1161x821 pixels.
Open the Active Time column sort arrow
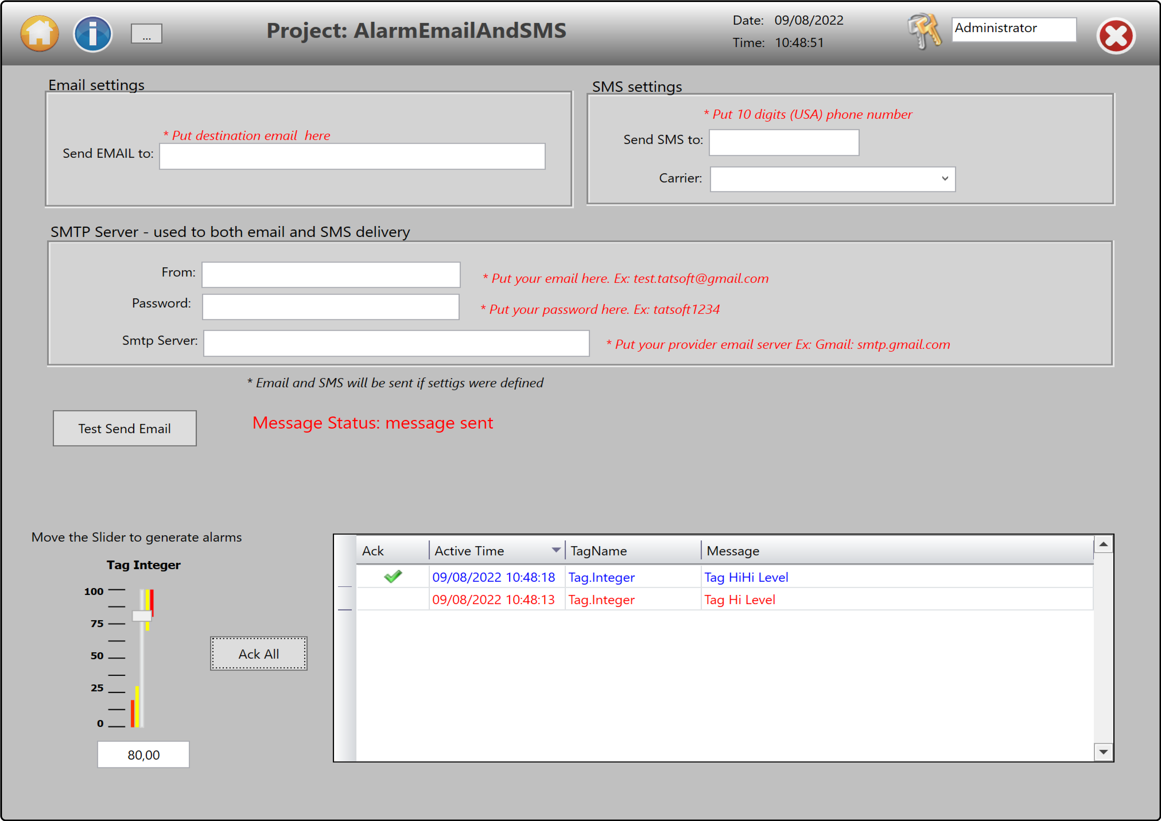[556, 550]
